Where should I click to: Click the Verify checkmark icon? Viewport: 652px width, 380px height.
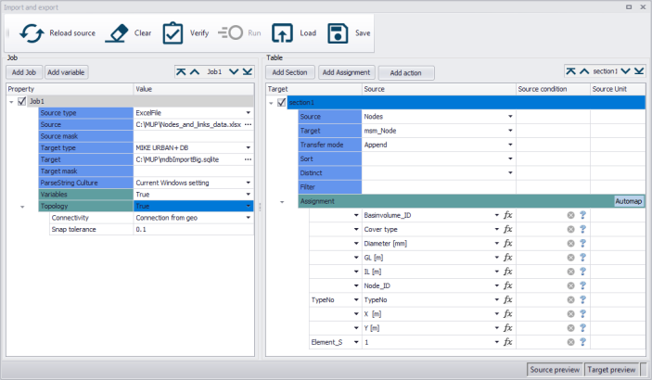pyautogui.click(x=173, y=33)
